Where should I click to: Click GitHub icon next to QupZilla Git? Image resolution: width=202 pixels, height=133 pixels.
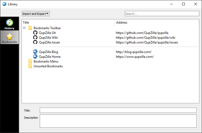point(35,33)
